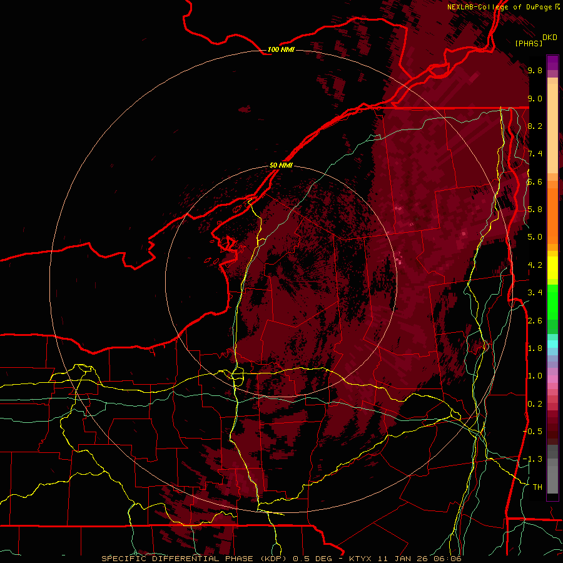Viewport: 563px width, 563px height.
Task: Click the 4.2 scale value
Action: click(535, 265)
